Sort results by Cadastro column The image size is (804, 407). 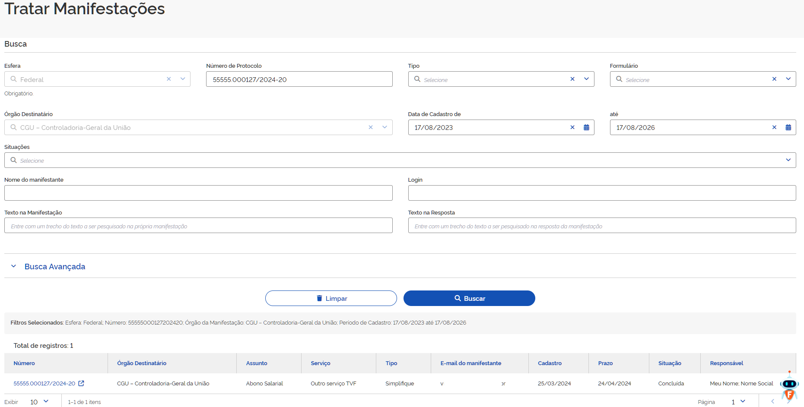point(550,363)
